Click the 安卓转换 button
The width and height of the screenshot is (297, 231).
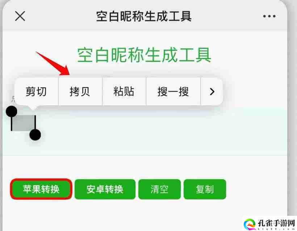click(105, 189)
